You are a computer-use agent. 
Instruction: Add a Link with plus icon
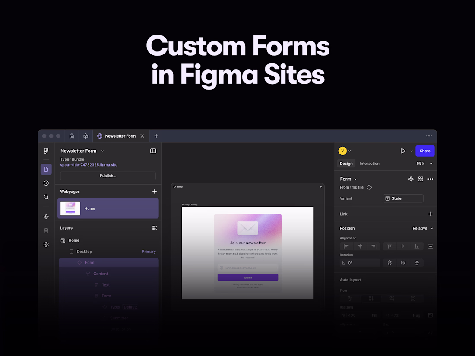pos(430,214)
